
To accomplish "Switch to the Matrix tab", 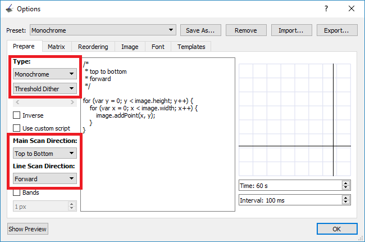I will pyautogui.click(x=56, y=47).
